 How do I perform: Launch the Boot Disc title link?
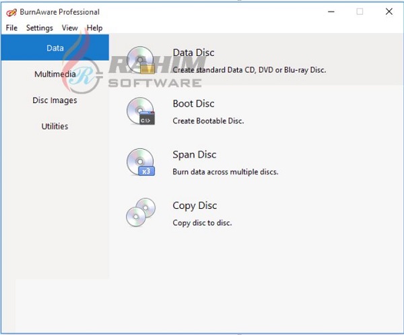[x=193, y=104]
